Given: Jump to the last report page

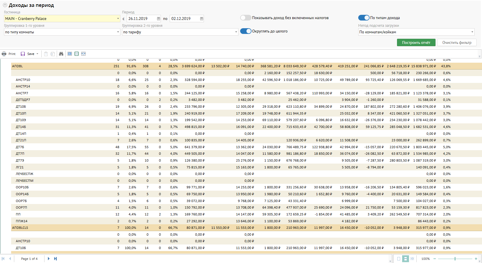Looking at the screenshot, I should (56, 259).
